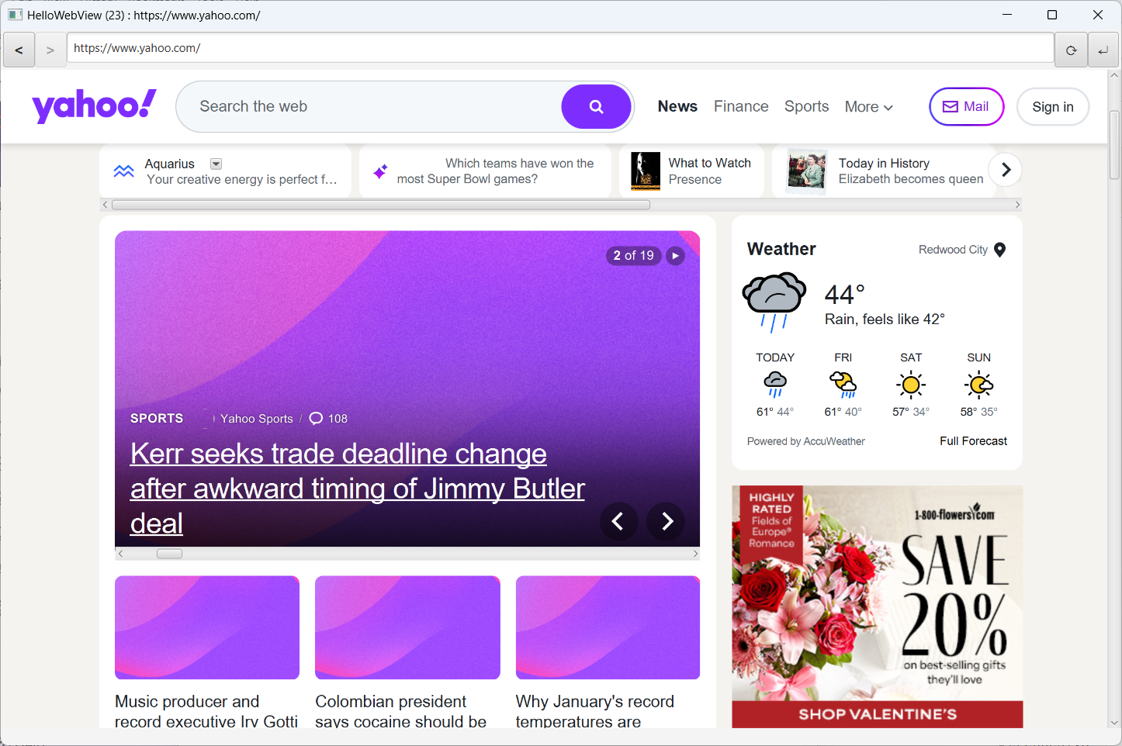Viewport: 1122px width, 746px height.
Task: Click the browser back arrow button
Action: (x=19, y=50)
